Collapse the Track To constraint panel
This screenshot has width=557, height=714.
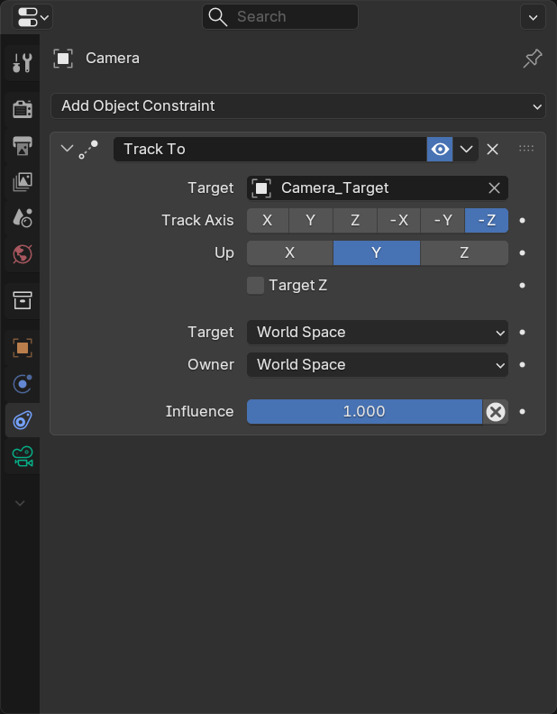click(x=67, y=149)
